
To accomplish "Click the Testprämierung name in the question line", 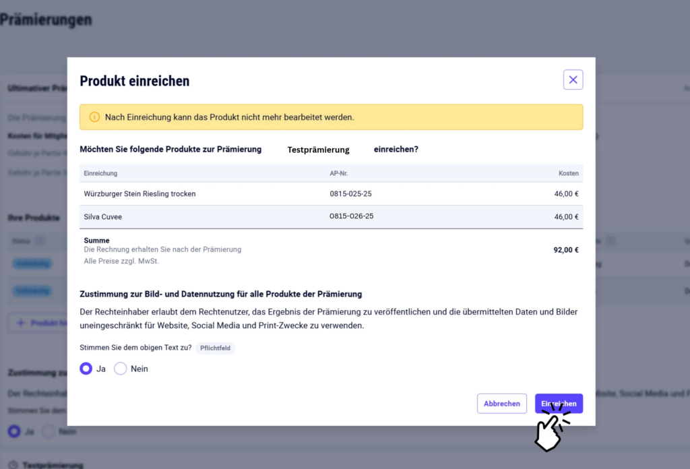I will coord(318,150).
